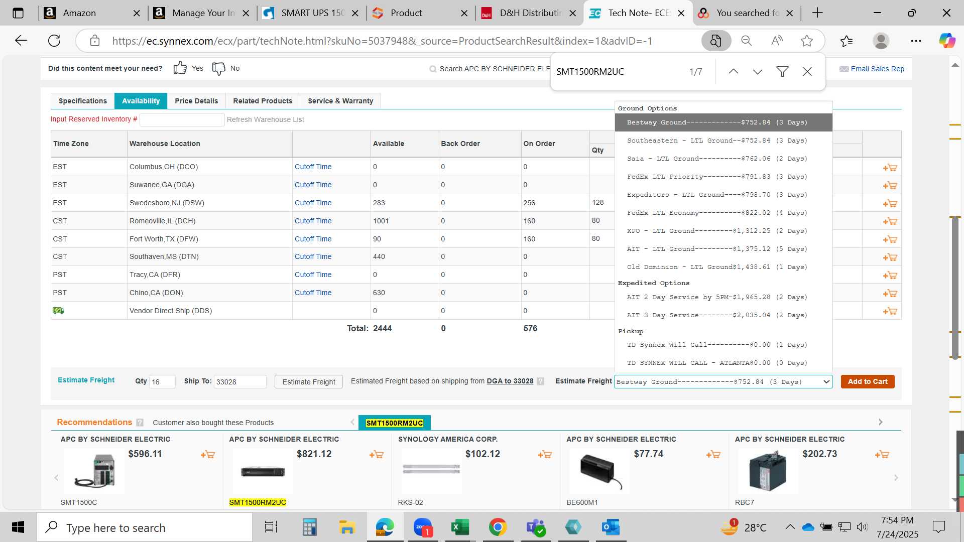Add SMT1500C recommendation to cart
This screenshot has height=542, width=964.
point(207,455)
